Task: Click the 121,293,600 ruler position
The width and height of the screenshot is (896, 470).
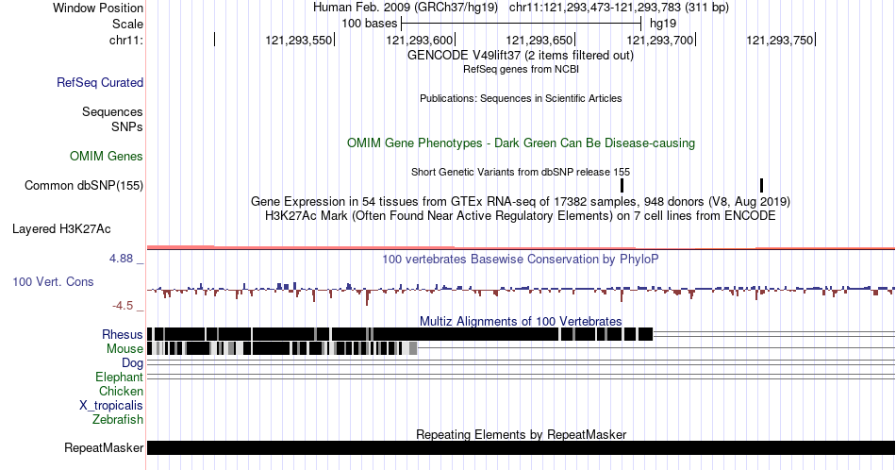Action: pyautogui.click(x=420, y=40)
